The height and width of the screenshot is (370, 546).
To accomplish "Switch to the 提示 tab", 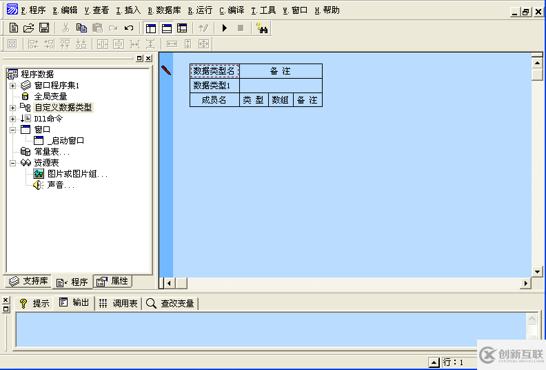I will click(34, 304).
